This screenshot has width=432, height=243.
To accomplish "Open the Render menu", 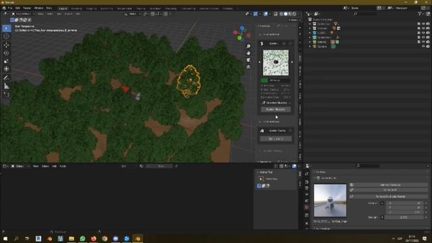I will 27,8.
